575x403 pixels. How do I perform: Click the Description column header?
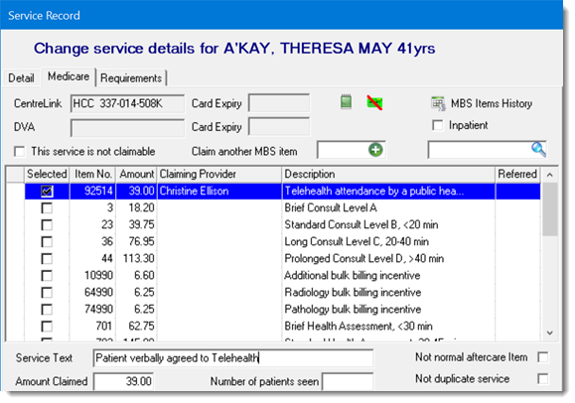pyautogui.click(x=388, y=174)
